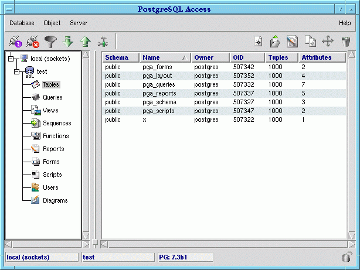Image resolution: width=360 pixels, height=270 pixels.
Task: Click the green up arrow toolbar icon
Action: (86, 42)
